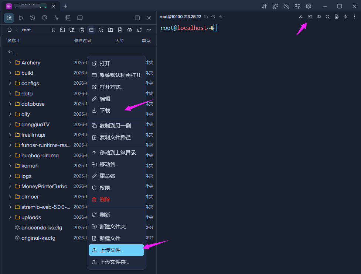Viewport: 361px width, 274px height.
Task: Toggle the side panel layout icon
Action: coord(137,18)
